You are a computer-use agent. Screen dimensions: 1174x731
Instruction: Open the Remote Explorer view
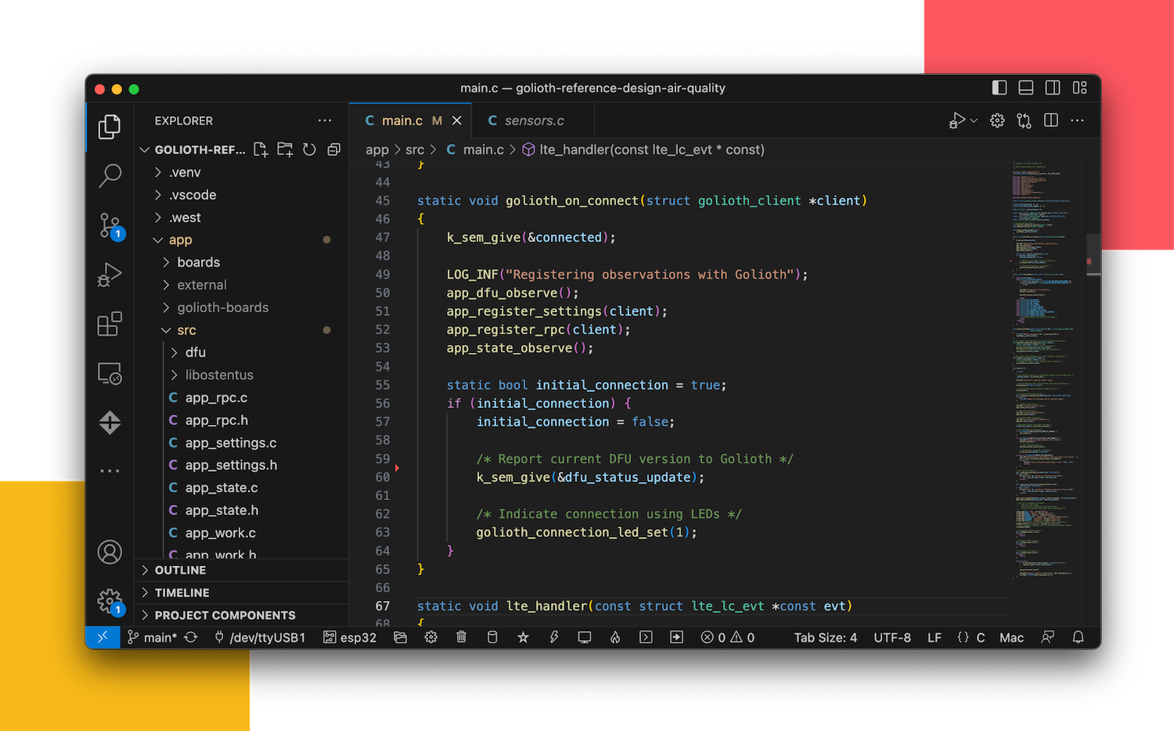[110, 373]
